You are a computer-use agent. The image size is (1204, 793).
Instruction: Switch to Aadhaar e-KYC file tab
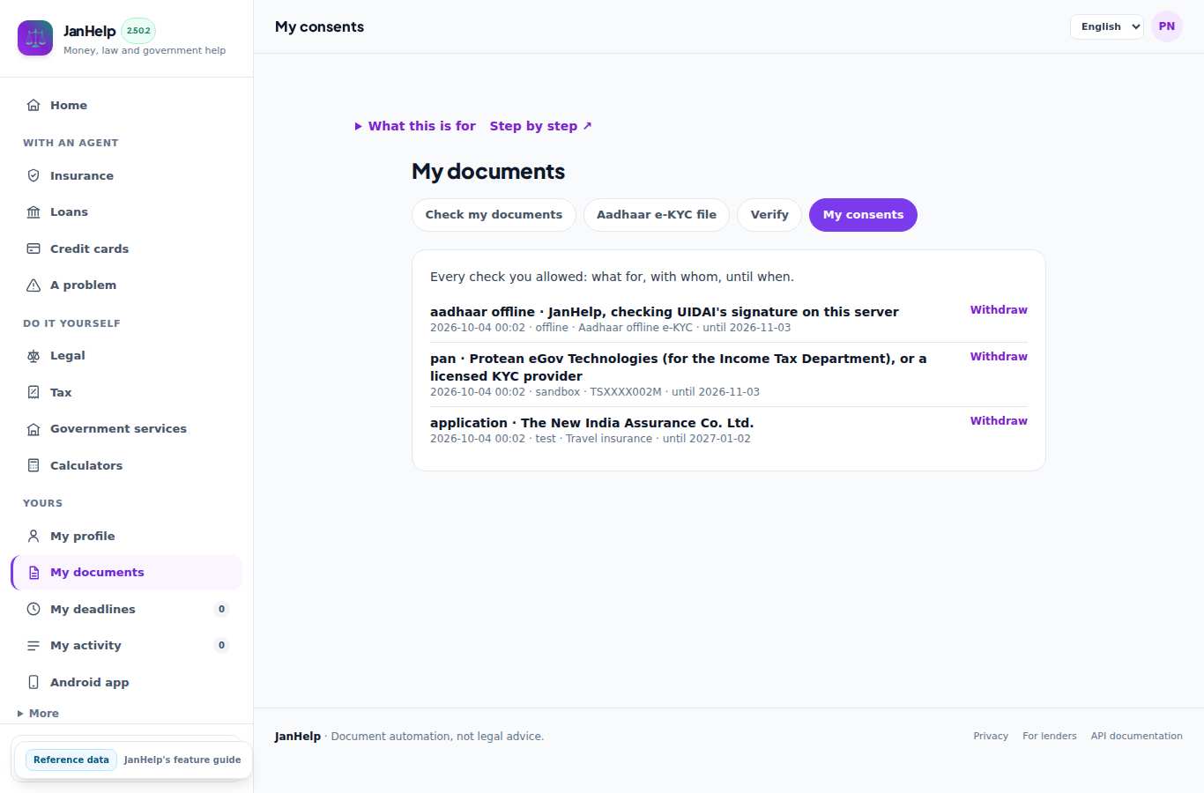(657, 215)
